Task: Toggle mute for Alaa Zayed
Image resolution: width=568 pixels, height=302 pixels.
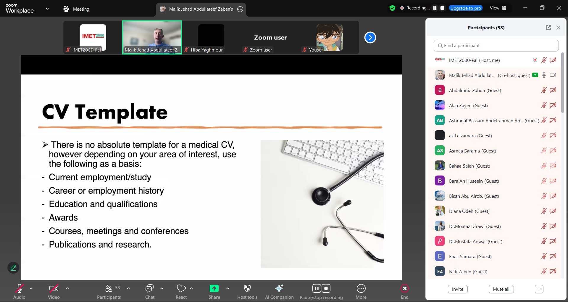Action: tap(544, 105)
